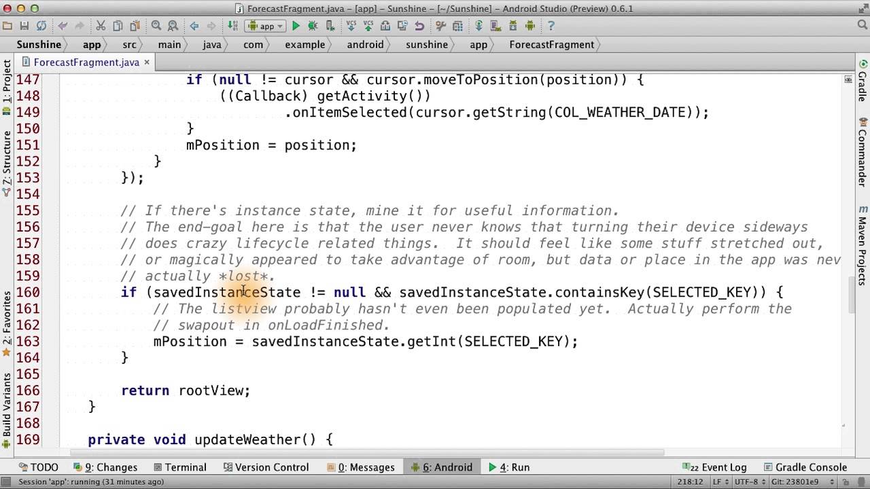Viewport: 870px width, 489px height.
Task: Toggle the Gradle side panel
Action: [x=863, y=80]
